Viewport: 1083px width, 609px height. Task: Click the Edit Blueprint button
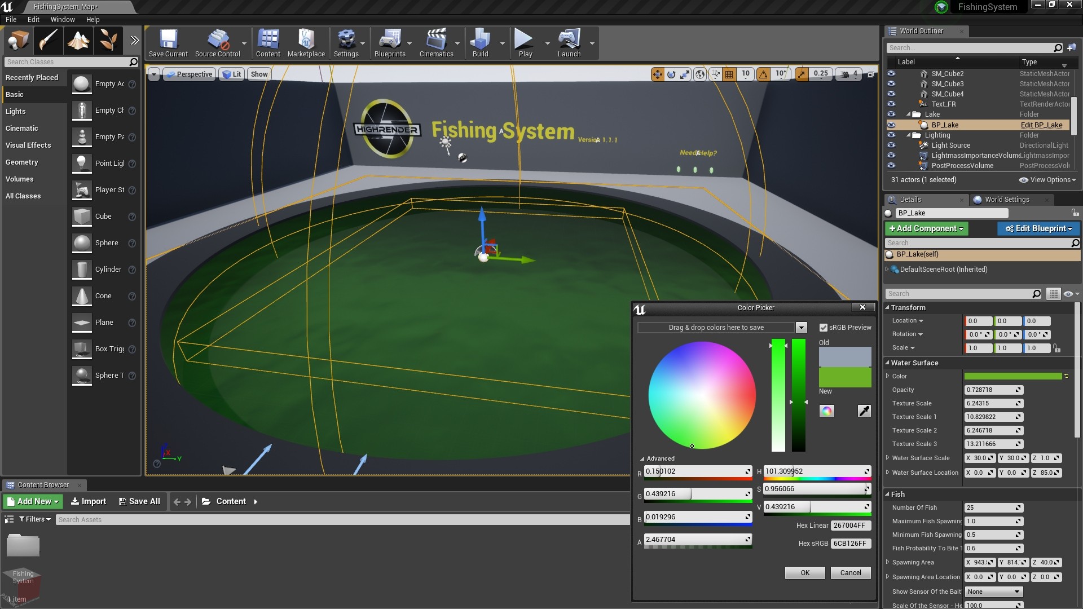(x=1038, y=228)
